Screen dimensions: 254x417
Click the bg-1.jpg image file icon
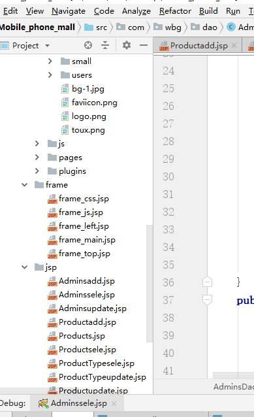pyautogui.click(x=65, y=89)
